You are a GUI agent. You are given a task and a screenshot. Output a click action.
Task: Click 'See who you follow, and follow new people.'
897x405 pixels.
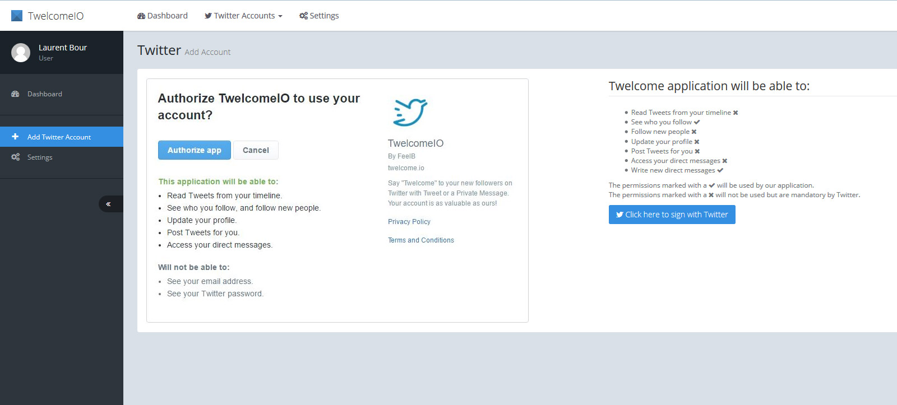tap(244, 208)
